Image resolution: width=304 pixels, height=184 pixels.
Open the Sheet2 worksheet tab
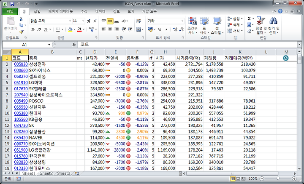coord(46,173)
